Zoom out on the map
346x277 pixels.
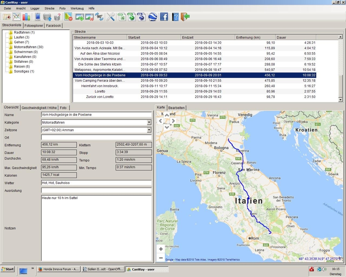(x=161, y=258)
